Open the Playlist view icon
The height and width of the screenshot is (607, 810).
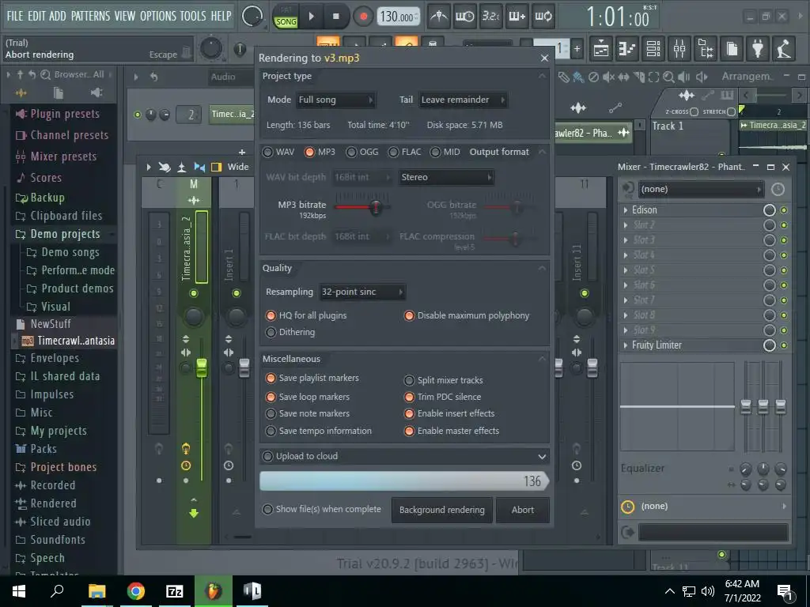coord(601,48)
